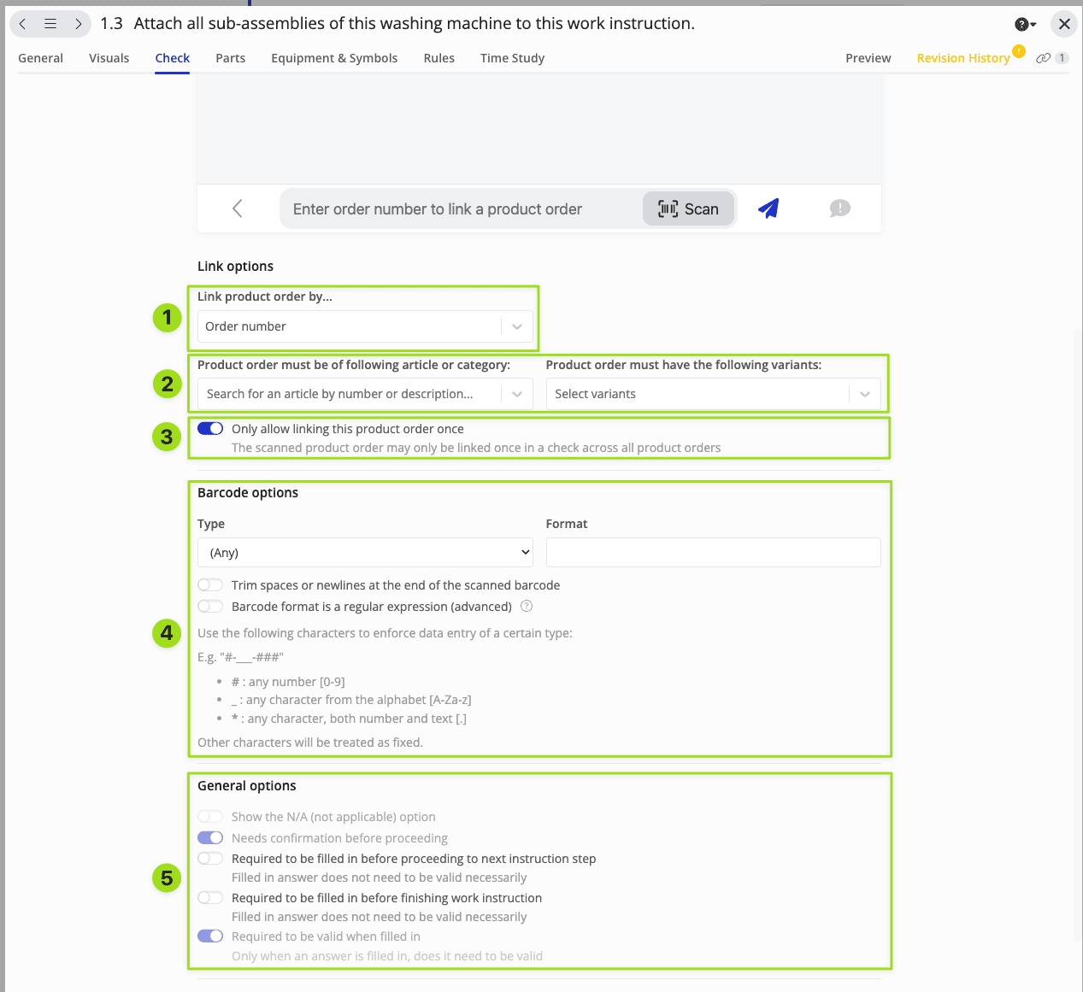
Task: Click the send paper plane icon
Action: [768, 208]
